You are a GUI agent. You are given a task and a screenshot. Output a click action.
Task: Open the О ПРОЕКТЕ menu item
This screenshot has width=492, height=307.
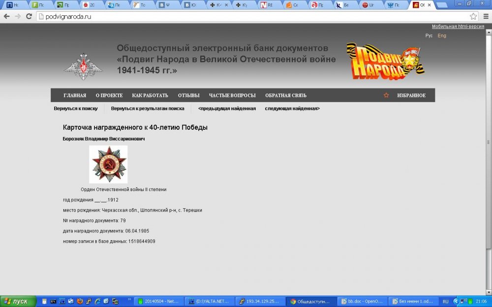tap(109, 95)
